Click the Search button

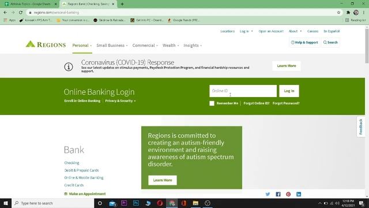coord(330,42)
